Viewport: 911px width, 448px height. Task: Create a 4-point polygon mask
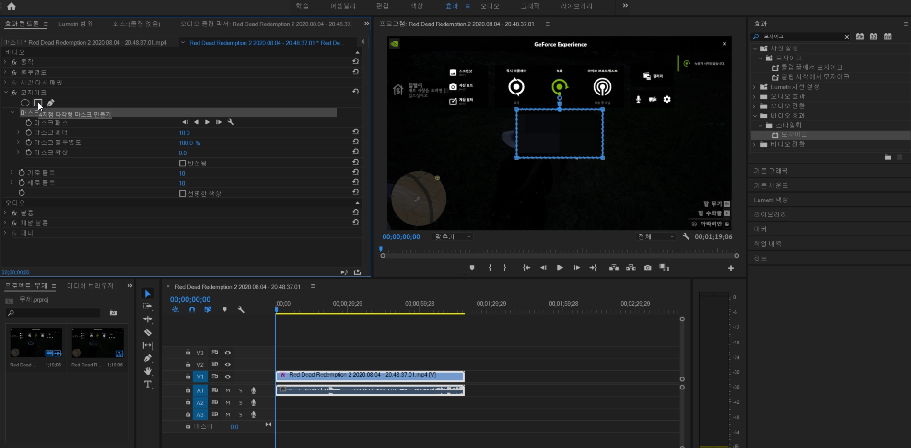[x=38, y=103]
